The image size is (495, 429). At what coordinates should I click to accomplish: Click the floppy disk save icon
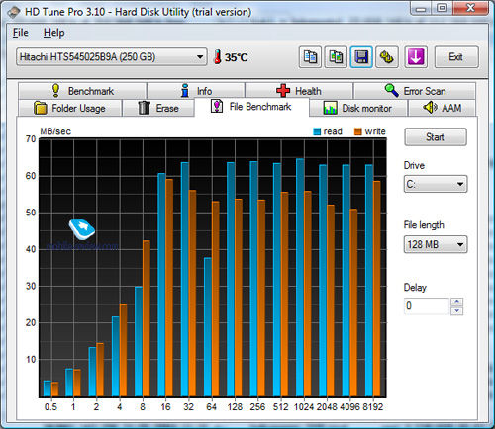coord(361,57)
